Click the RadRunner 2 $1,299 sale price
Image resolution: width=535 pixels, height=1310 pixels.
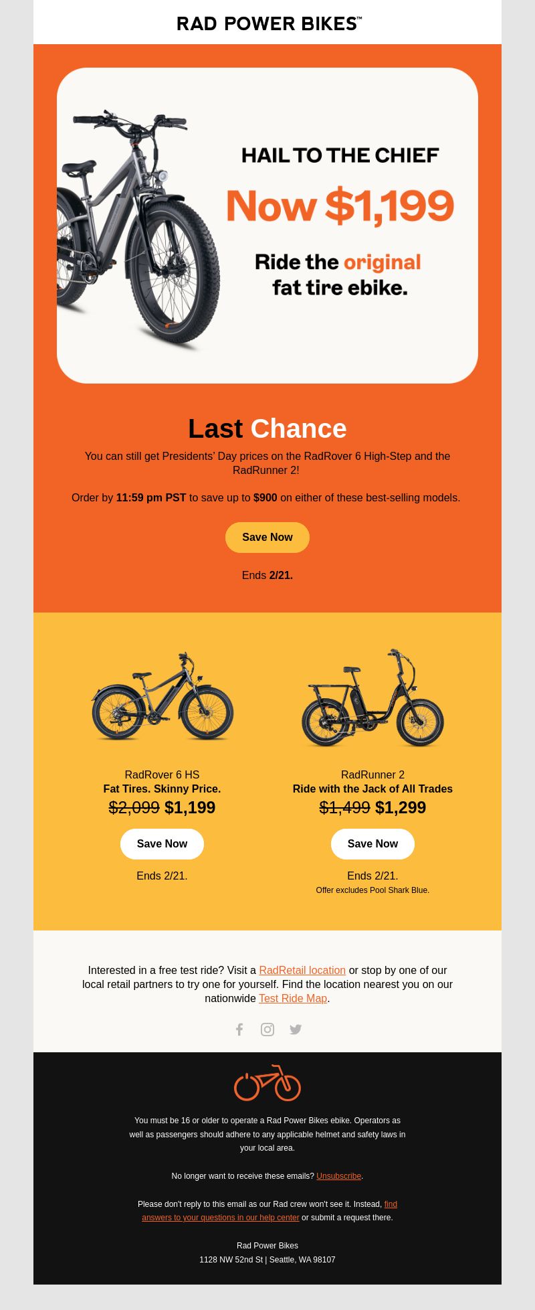[x=401, y=807]
